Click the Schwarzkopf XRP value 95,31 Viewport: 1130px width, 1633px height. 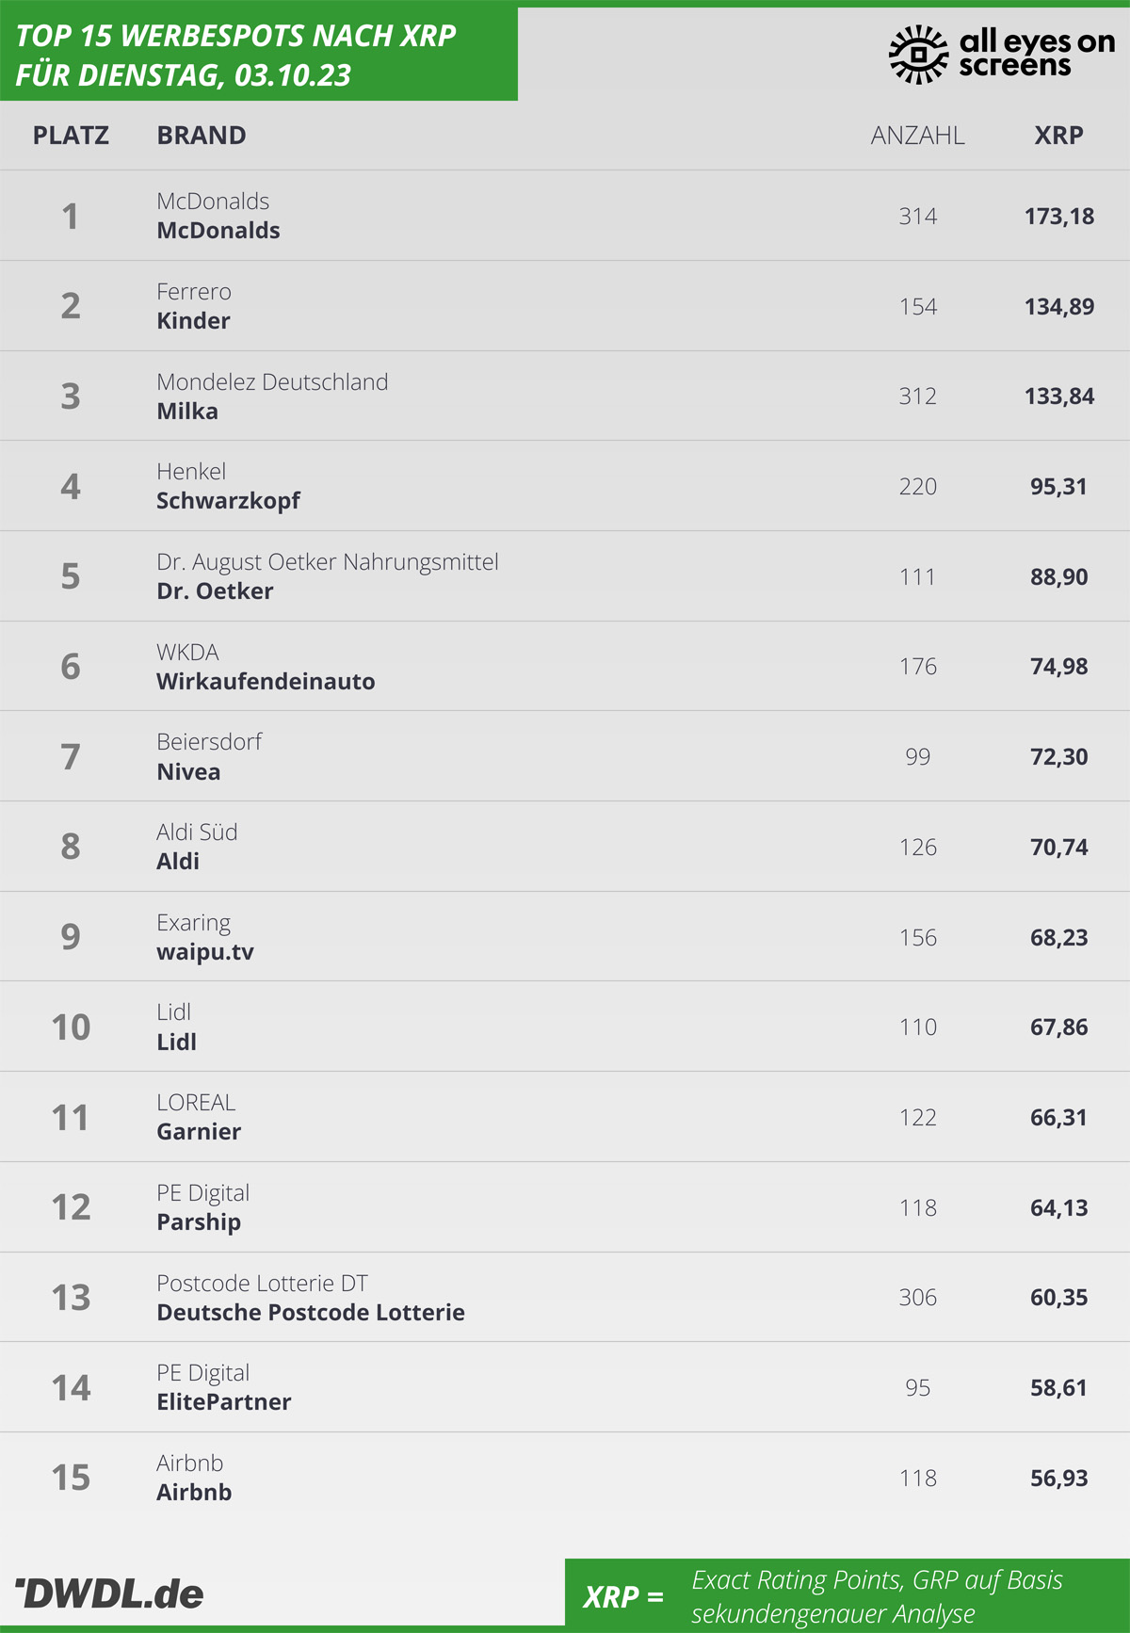click(x=1058, y=487)
